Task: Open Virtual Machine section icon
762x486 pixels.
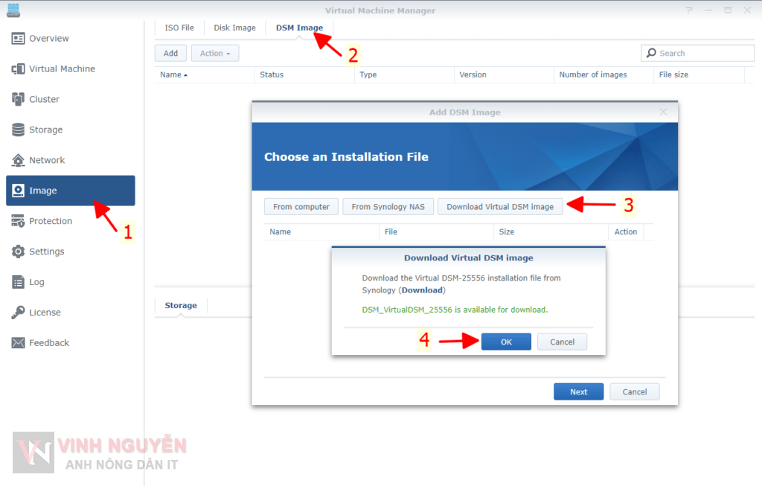Action: click(x=18, y=69)
